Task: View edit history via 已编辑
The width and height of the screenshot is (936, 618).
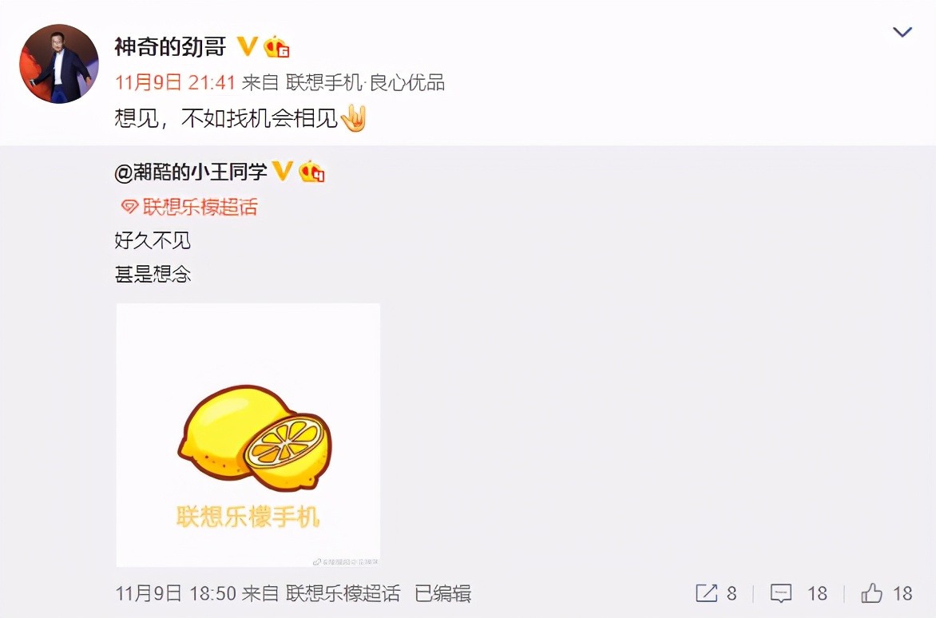Action: pos(443,593)
